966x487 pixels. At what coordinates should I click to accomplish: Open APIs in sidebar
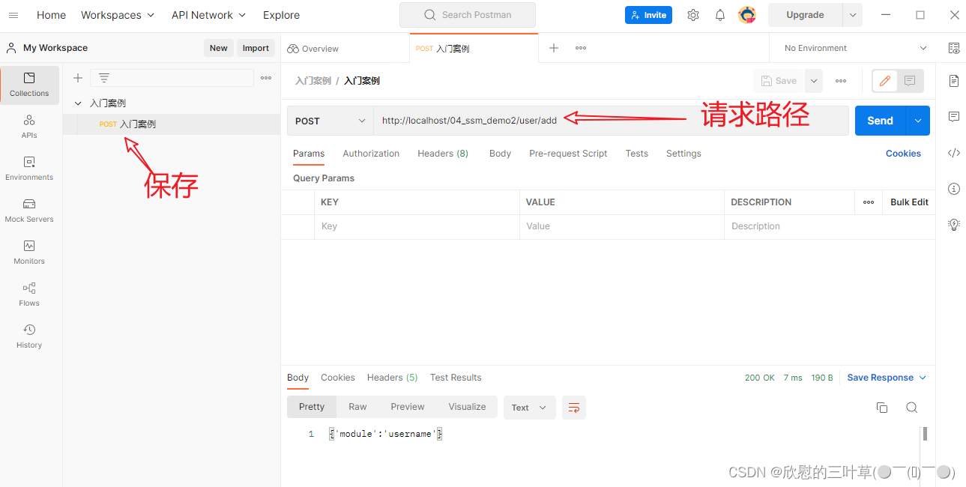pos(29,126)
